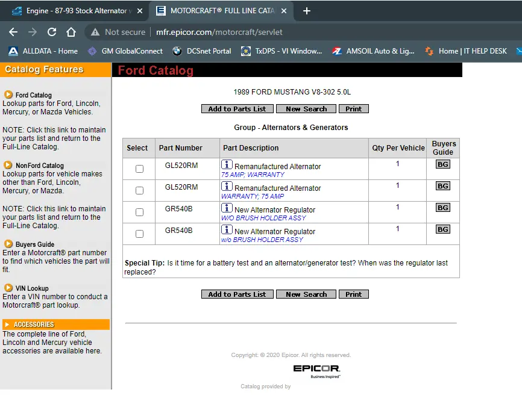
Task: Open the GM GlobalConnect bookmark
Action: pyautogui.click(x=125, y=51)
